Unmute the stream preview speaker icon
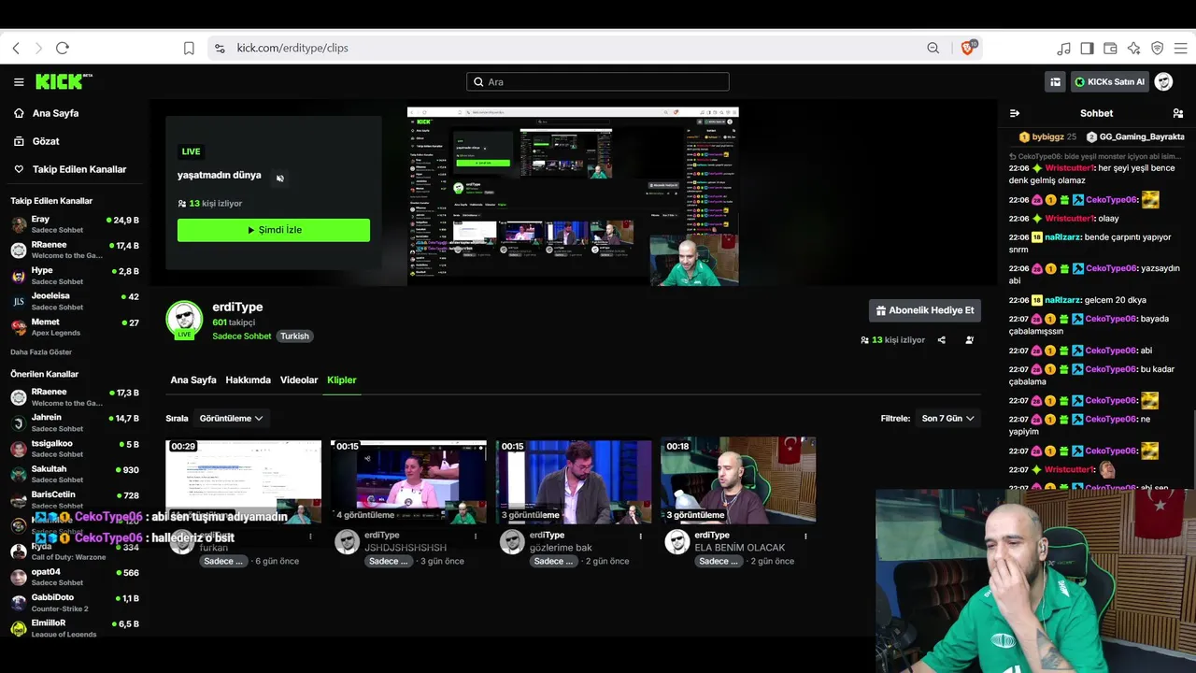The height and width of the screenshot is (673, 1196). click(x=279, y=178)
